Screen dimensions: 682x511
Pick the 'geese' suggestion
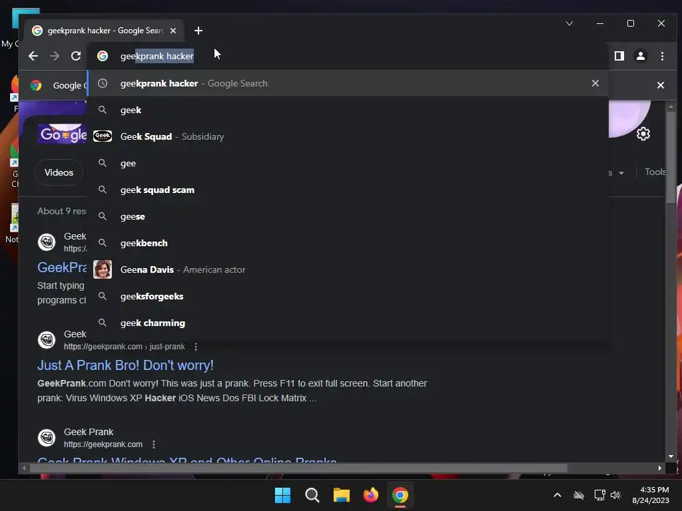click(348, 216)
